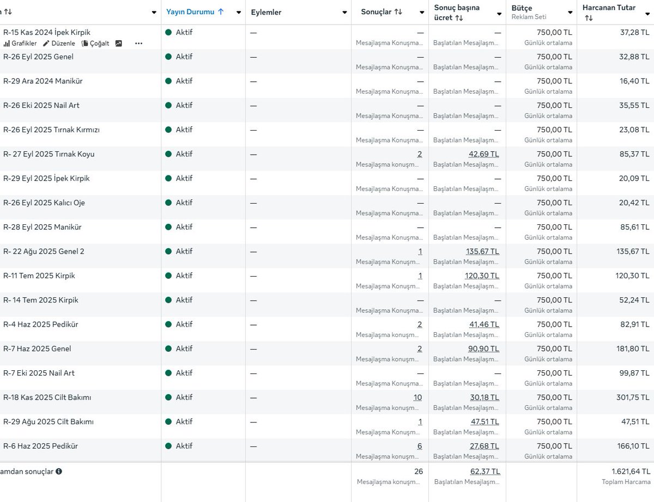Select the R-11 Tem 2025 Kirpik row name
Image resolution: width=654 pixels, height=502 pixels.
[39, 276]
